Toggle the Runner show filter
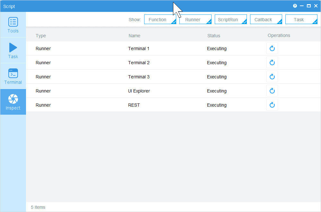This screenshot has height=212, width=321. click(195, 19)
